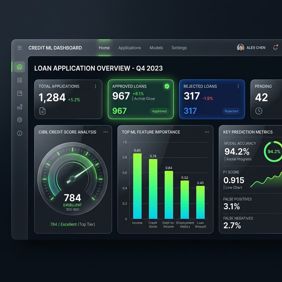Viewport: 282px width, 282px height.
Task: Click the 300-900 range label
Action: [72, 209]
